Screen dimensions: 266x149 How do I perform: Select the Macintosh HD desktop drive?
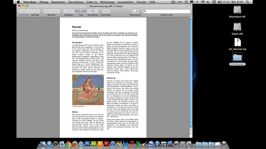coord(237,12)
